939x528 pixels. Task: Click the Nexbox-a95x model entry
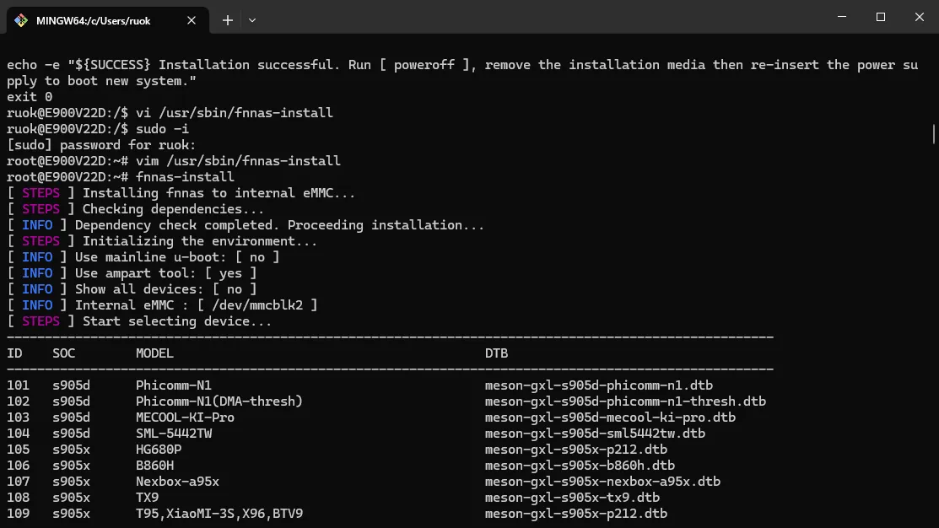(x=177, y=482)
